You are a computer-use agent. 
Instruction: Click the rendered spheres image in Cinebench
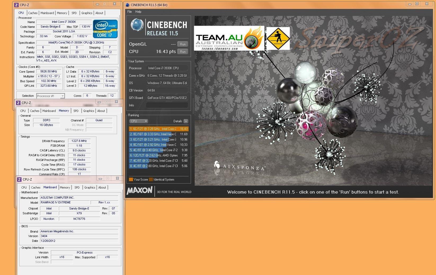pyautogui.click(x=313, y=101)
